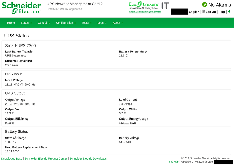The height and width of the screenshot is (165, 234).
Task: Select the English language link
Action: [x=194, y=12]
